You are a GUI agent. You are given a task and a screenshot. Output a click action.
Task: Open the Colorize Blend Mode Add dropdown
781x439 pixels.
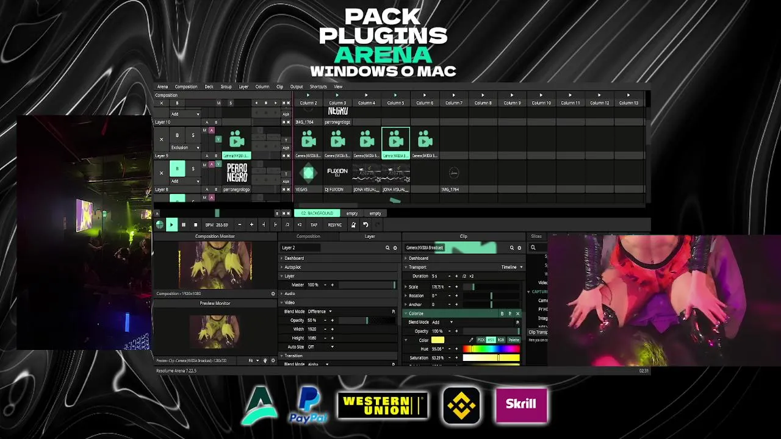[442, 323]
